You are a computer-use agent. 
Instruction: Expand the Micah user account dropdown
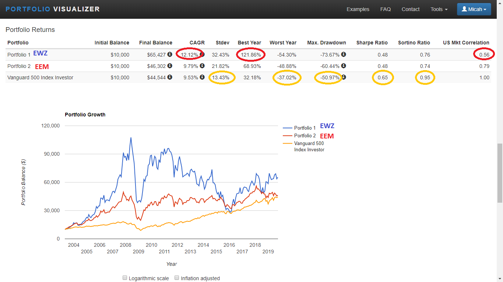tap(474, 9)
